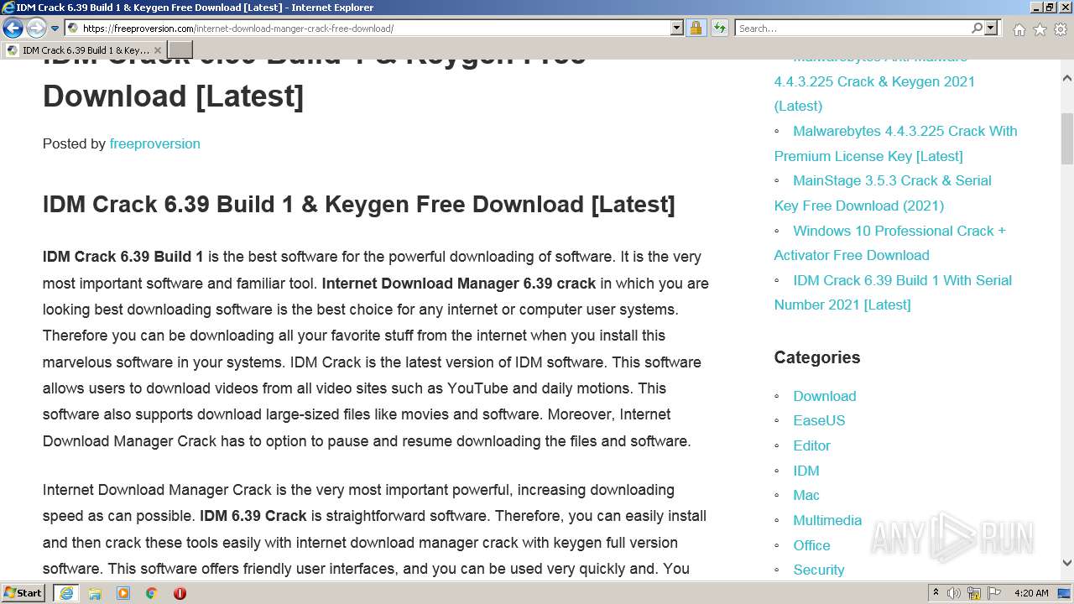The width and height of the screenshot is (1074, 604).
Task: Select the IDM Crack 6.39 browser tab
Action: point(84,50)
